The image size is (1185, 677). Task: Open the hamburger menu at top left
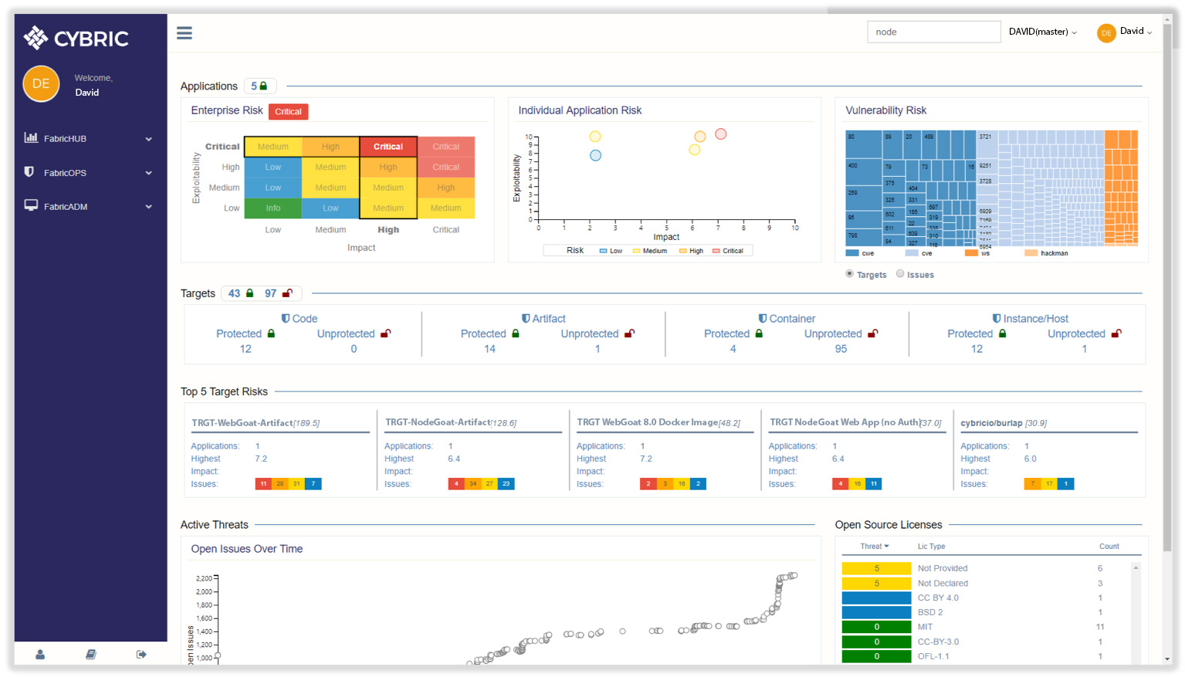coord(184,33)
